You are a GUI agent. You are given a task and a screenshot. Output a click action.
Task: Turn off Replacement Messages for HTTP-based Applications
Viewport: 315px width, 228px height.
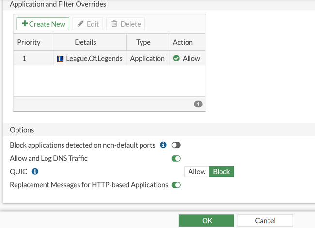click(176, 185)
